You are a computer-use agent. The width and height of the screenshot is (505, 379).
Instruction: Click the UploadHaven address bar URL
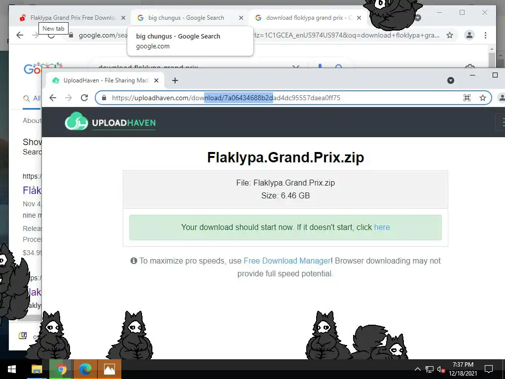(226, 98)
